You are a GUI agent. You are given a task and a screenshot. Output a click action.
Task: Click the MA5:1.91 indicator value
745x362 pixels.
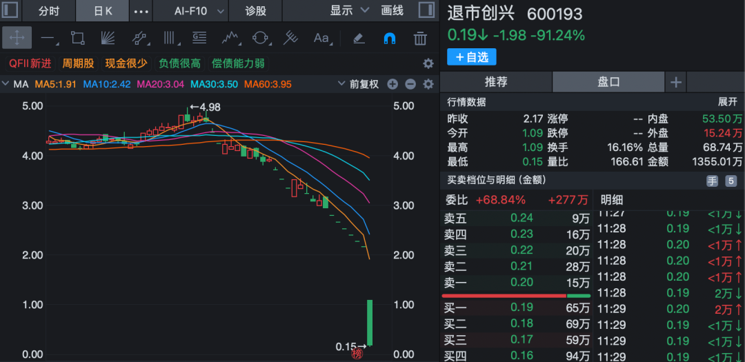click(56, 85)
